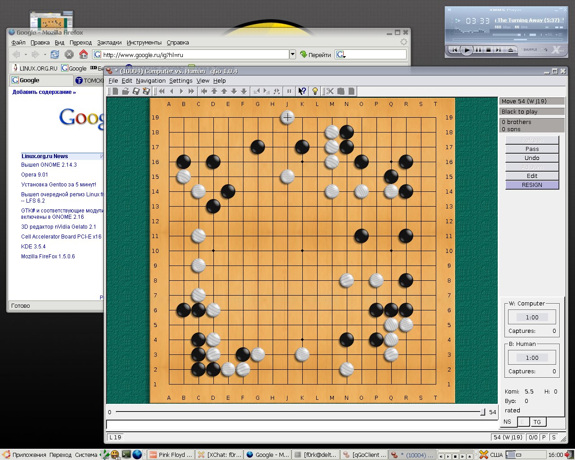The height and width of the screenshot is (460, 575).
Task: Click the Undo button
Action: coord(532,158)
